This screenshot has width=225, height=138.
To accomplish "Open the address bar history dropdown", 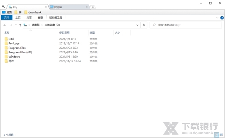I will tap(137, 25).
